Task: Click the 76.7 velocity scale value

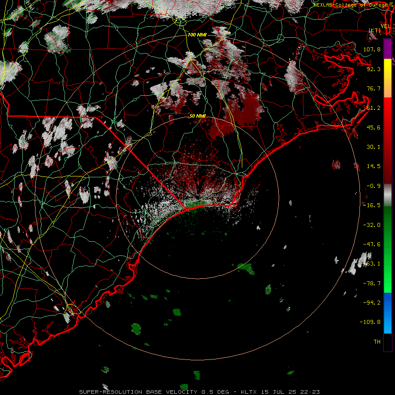Action: coord(373,88)
